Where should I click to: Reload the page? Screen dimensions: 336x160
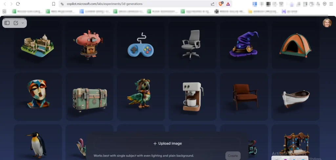click(18, 4)
